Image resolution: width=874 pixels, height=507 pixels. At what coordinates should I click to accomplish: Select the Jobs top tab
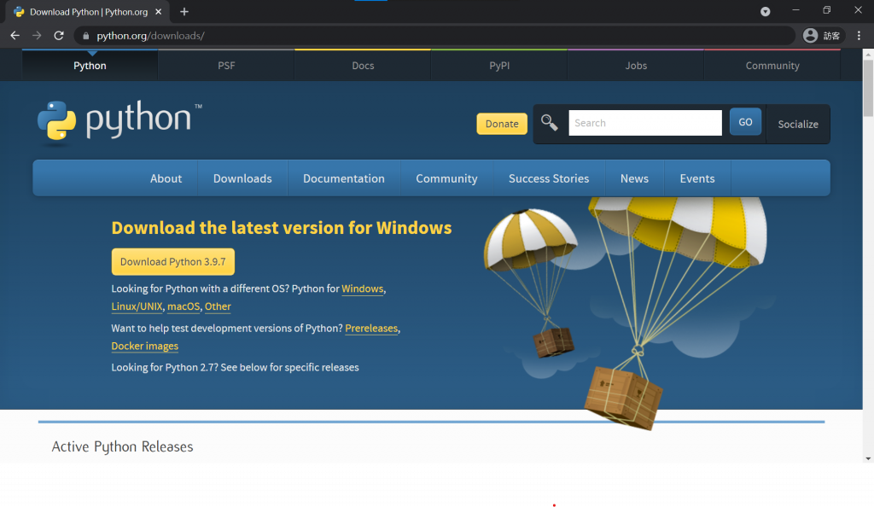pos(636,66)
